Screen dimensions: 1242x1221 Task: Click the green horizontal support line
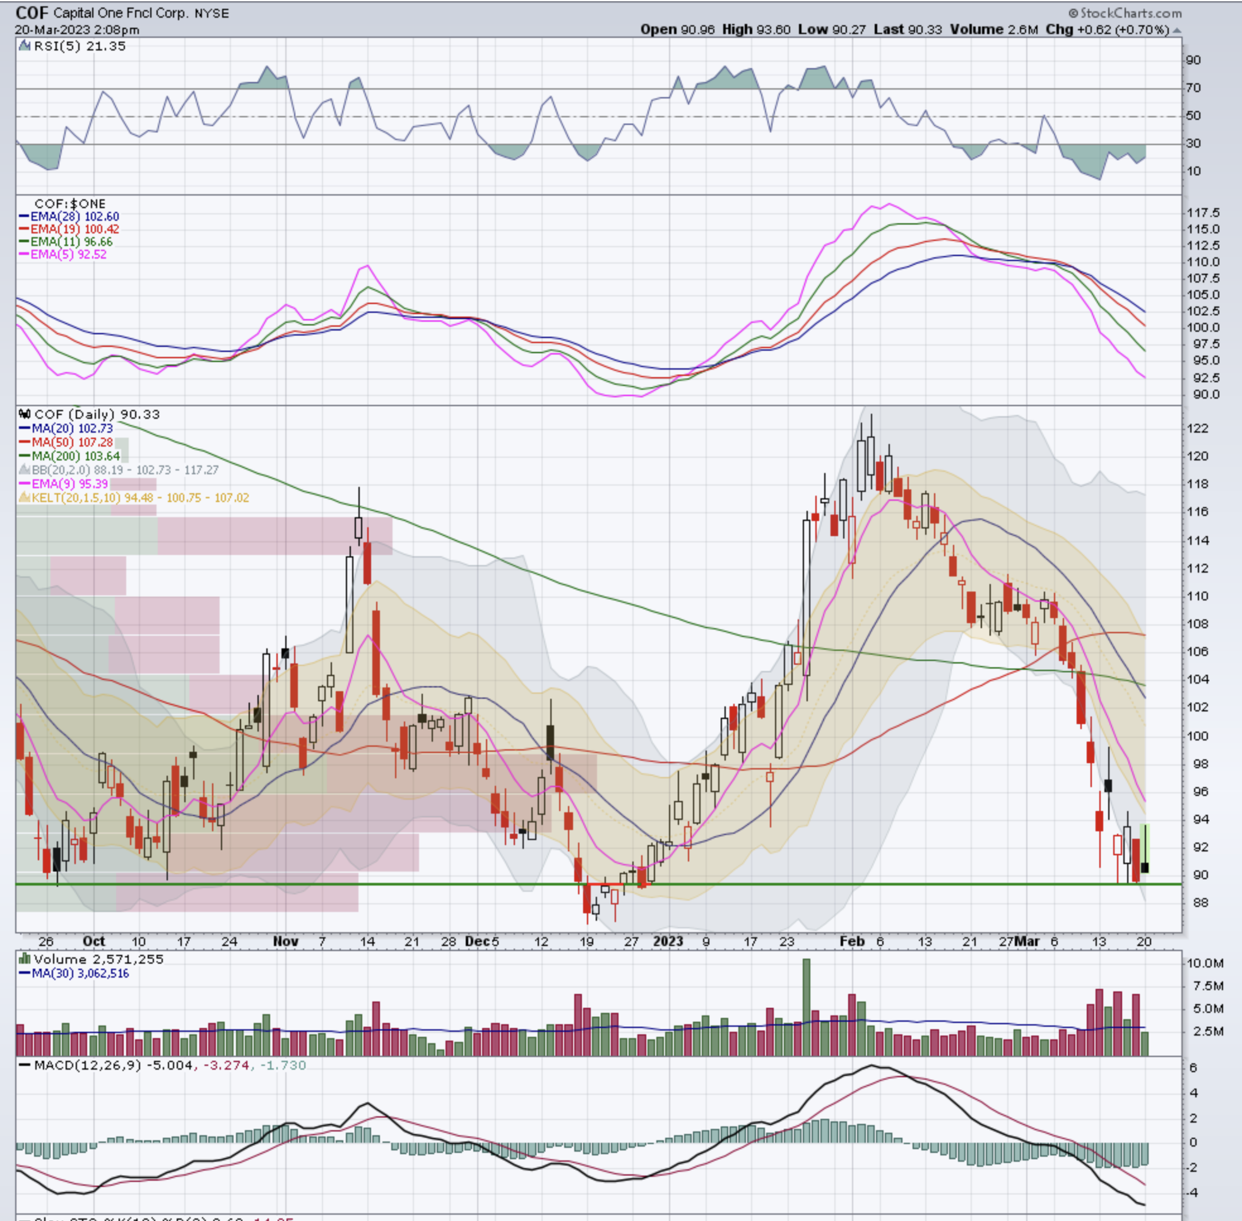point(598,884)
